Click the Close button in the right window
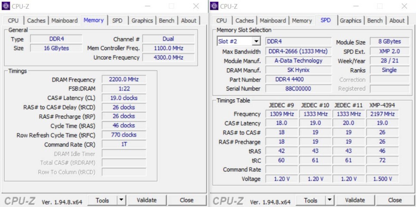Screen dimensions: 416x207 pos(395,201)
